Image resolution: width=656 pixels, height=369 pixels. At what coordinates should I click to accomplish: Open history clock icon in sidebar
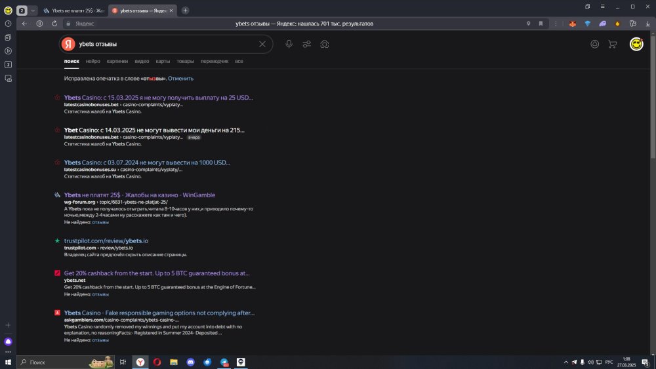[8, 24]
